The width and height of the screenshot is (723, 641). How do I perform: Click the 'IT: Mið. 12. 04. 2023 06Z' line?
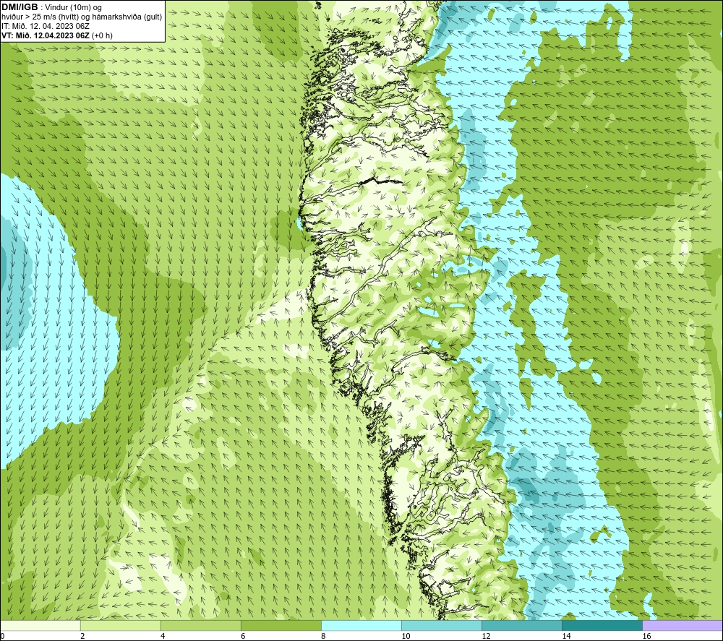pos(46,26)
